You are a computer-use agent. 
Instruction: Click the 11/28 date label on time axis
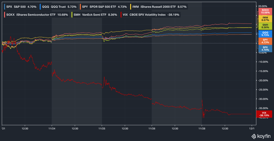point(202,128)
